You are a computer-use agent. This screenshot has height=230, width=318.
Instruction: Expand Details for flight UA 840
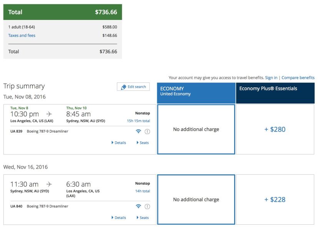[119, 218]
